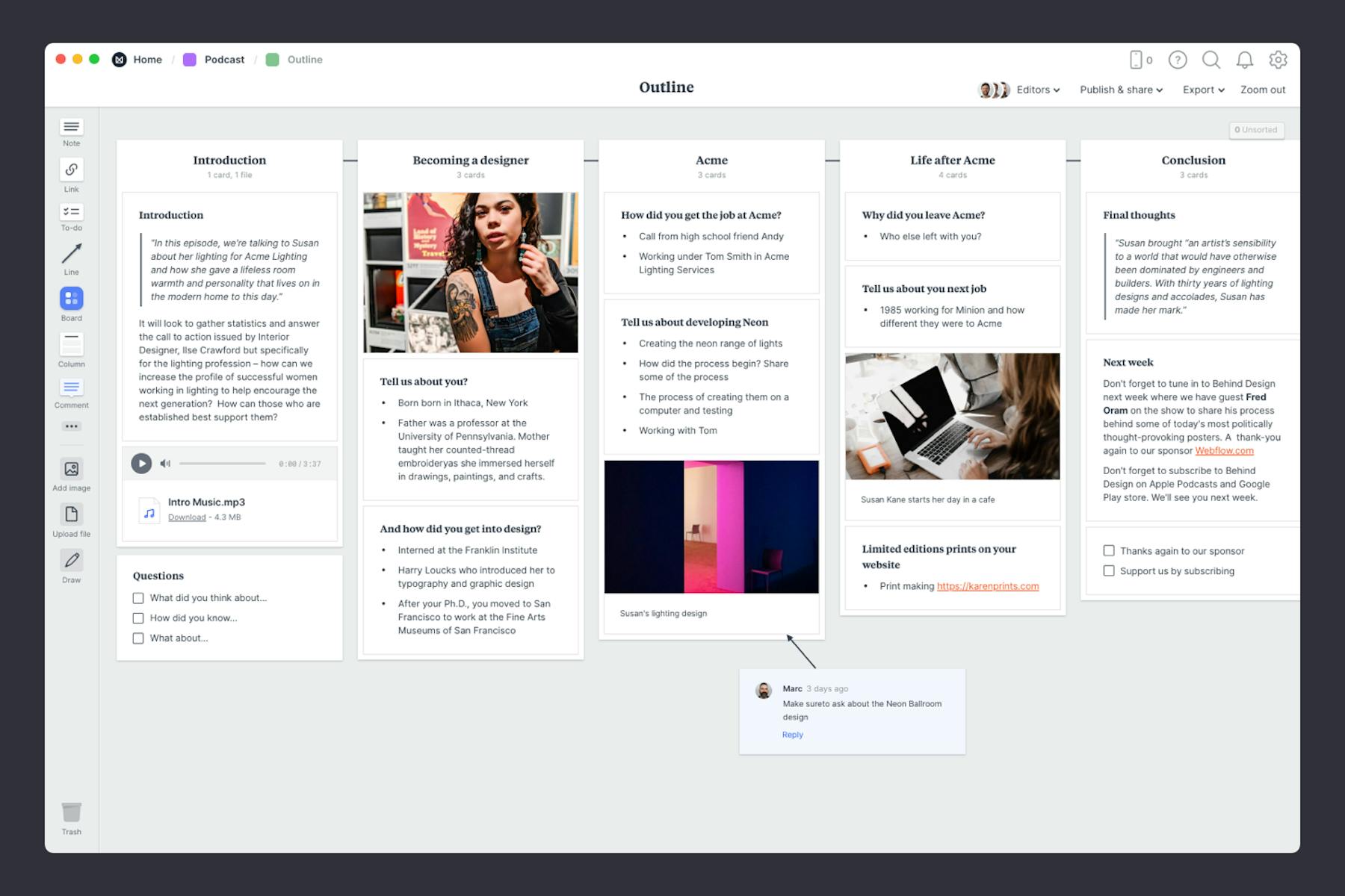Play the Intro Music audio file
The width and height of the screenshot is (1345, 896).
click(x=140, y=463)
